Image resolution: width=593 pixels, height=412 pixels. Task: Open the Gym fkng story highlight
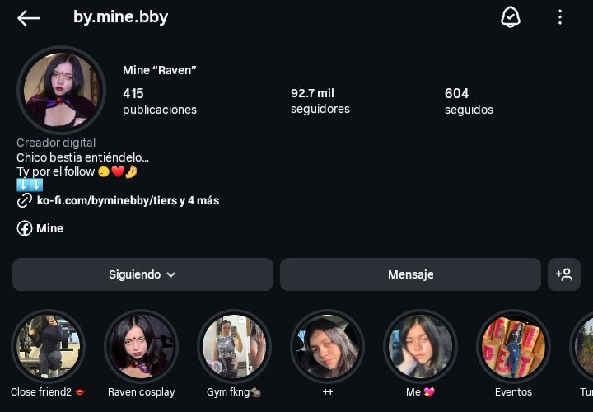pos(234,347)
